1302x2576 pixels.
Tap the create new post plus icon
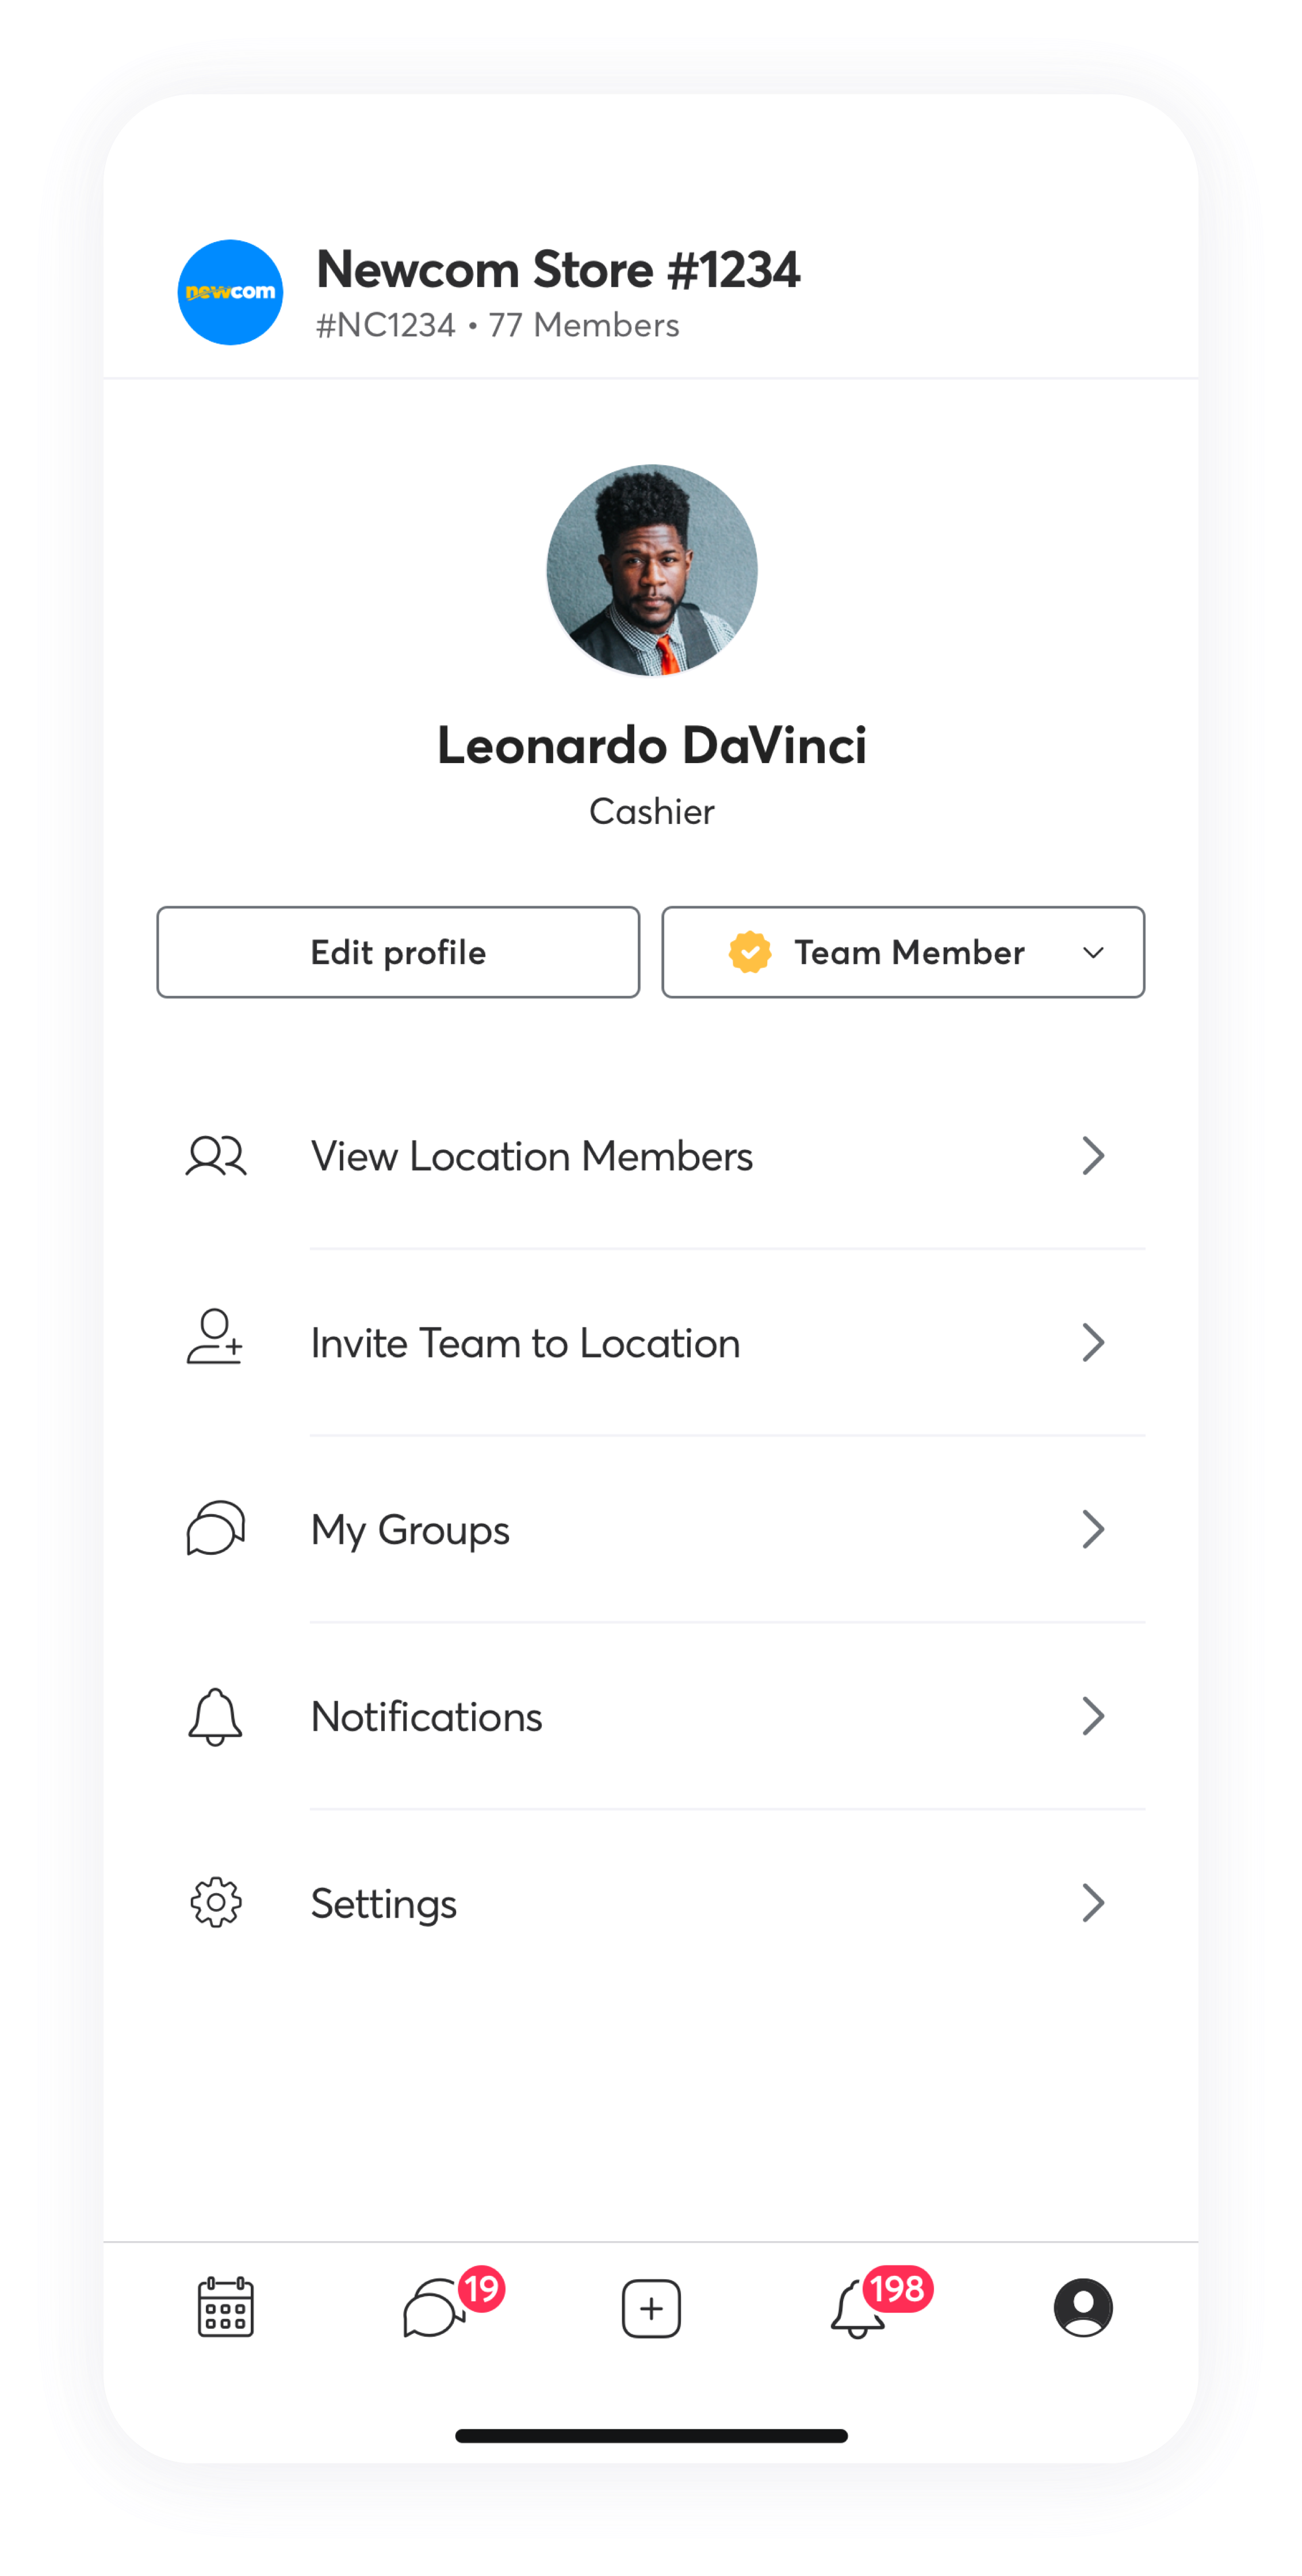(651, 2308)
